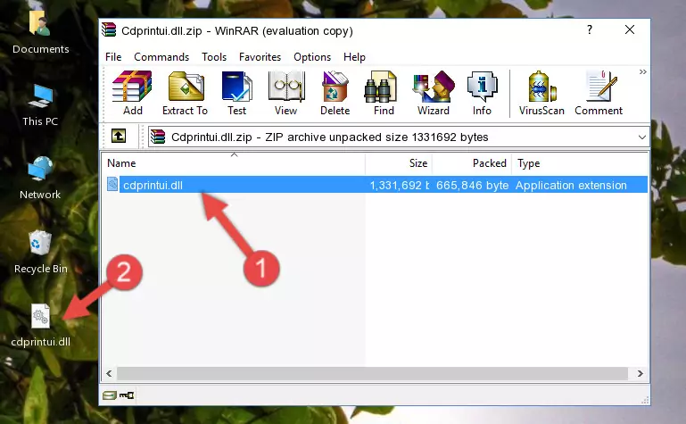The height and width of the screenshot is (424, 686).
Task: Click the WinRAR title bar help button
Action: (x=590, y=29)
